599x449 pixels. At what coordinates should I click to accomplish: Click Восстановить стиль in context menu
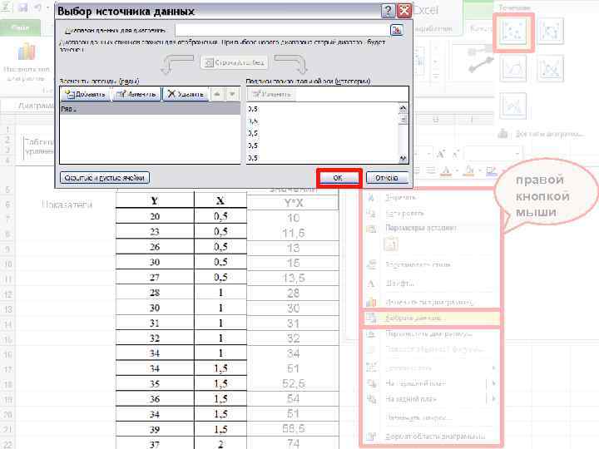tap(418, 264)
